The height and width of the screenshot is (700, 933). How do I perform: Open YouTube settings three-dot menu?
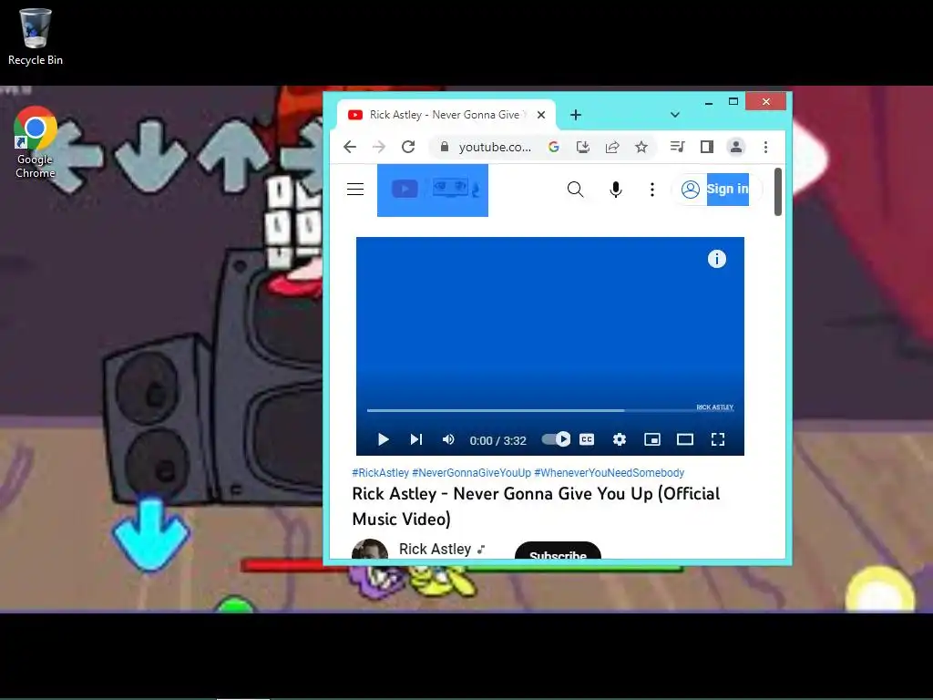click(x=652, y=190)
